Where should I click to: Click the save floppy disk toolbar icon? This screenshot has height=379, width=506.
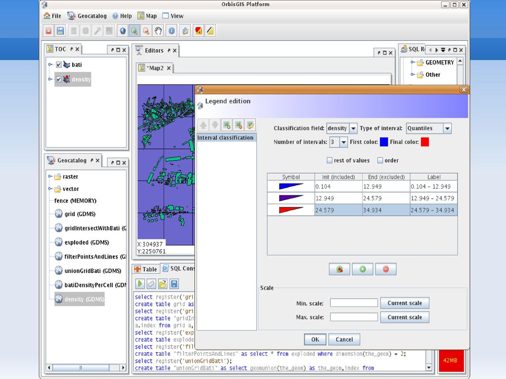click(x=60, y=31)
